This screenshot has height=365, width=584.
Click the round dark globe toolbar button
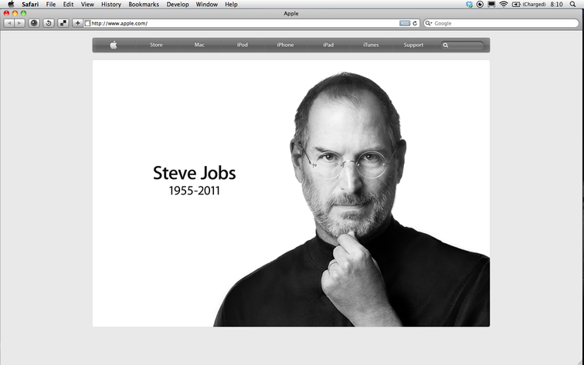(34, 23)
